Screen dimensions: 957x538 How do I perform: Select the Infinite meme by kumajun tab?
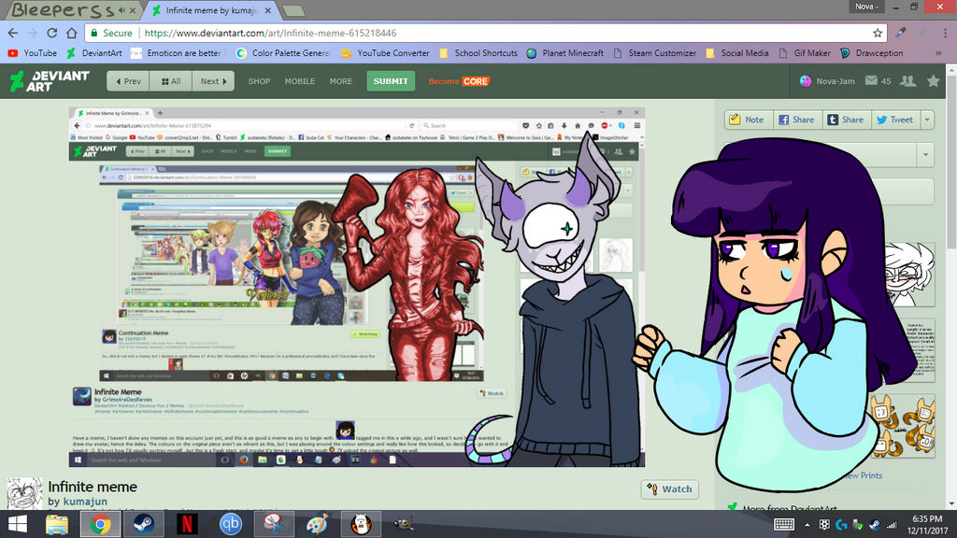point(212,10)
